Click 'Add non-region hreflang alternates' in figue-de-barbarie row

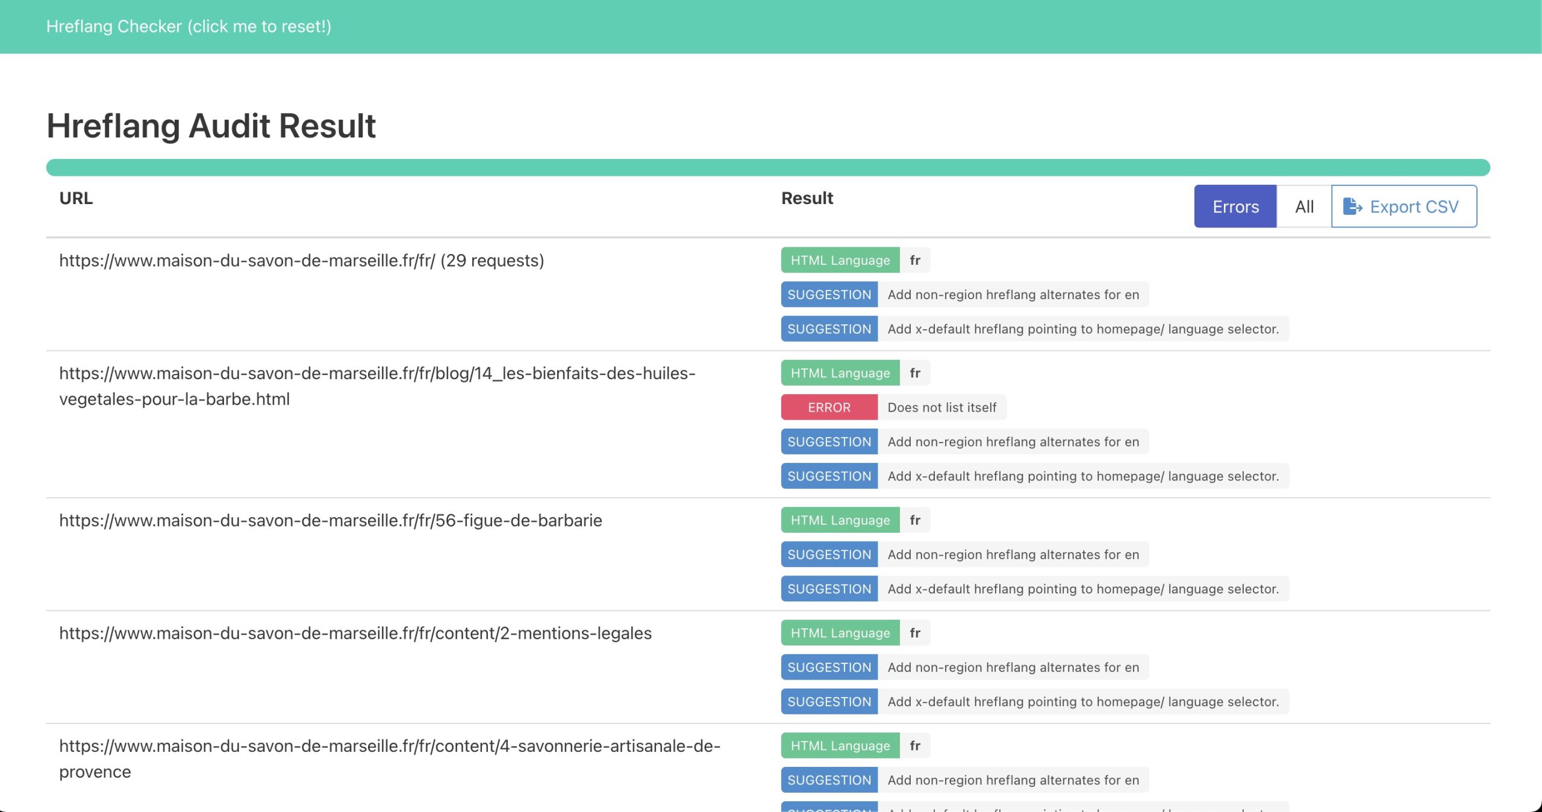click(1013, 554)
